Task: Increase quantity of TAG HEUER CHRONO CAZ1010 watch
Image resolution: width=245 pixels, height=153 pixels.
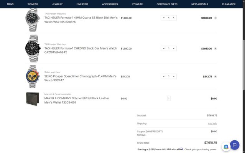Action: pos(174,48)
